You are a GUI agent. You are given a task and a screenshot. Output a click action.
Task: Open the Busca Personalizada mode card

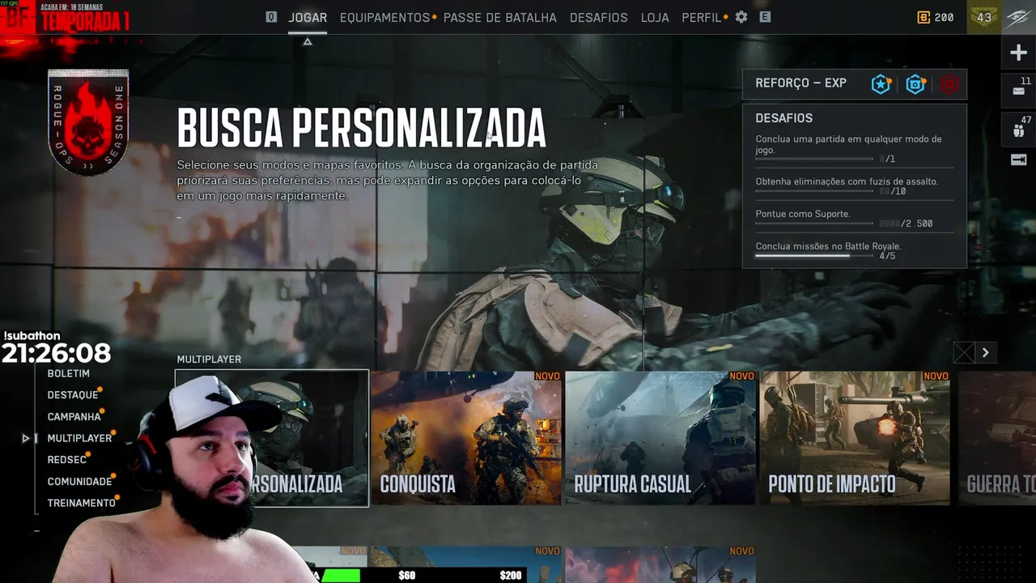(272, 438)
